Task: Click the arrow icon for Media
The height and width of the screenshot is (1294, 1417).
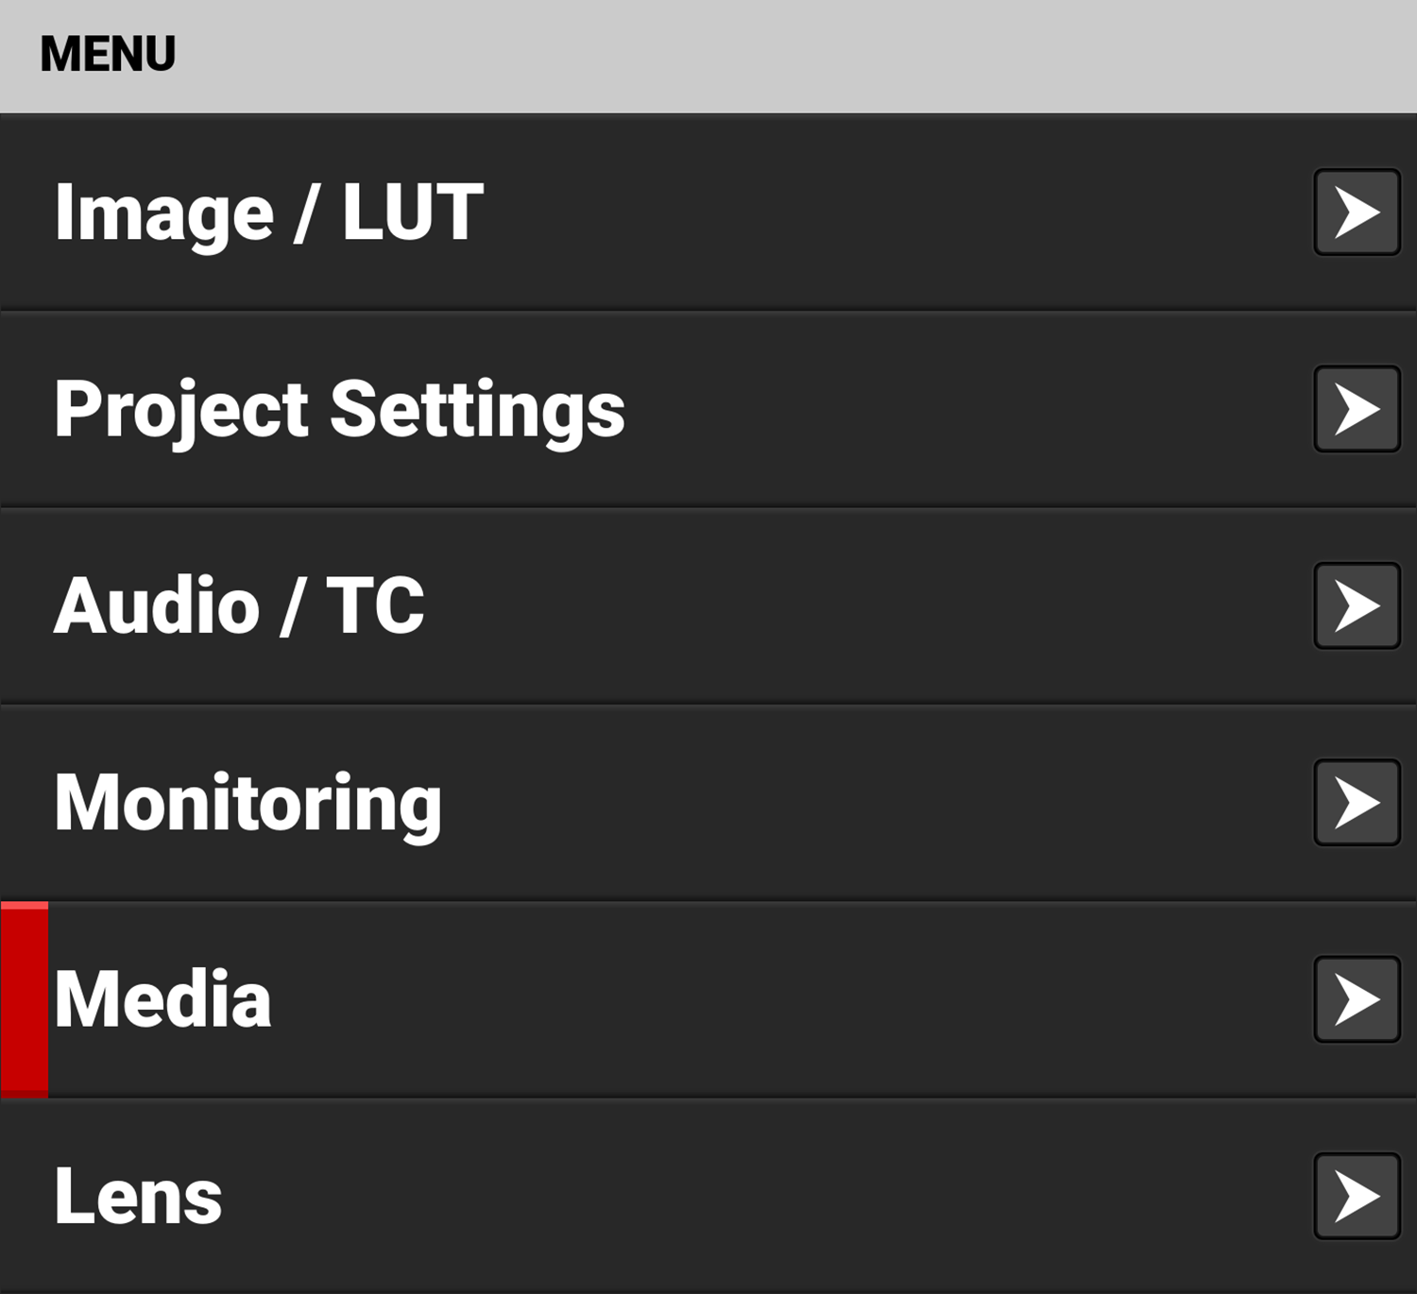Action: [x=1357, y=999]
